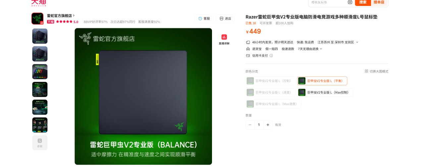Viewport: 424px width, 167px height.
Task: Click the 退货宝 service guarantee icon
Action: click(x=248, y=49)
